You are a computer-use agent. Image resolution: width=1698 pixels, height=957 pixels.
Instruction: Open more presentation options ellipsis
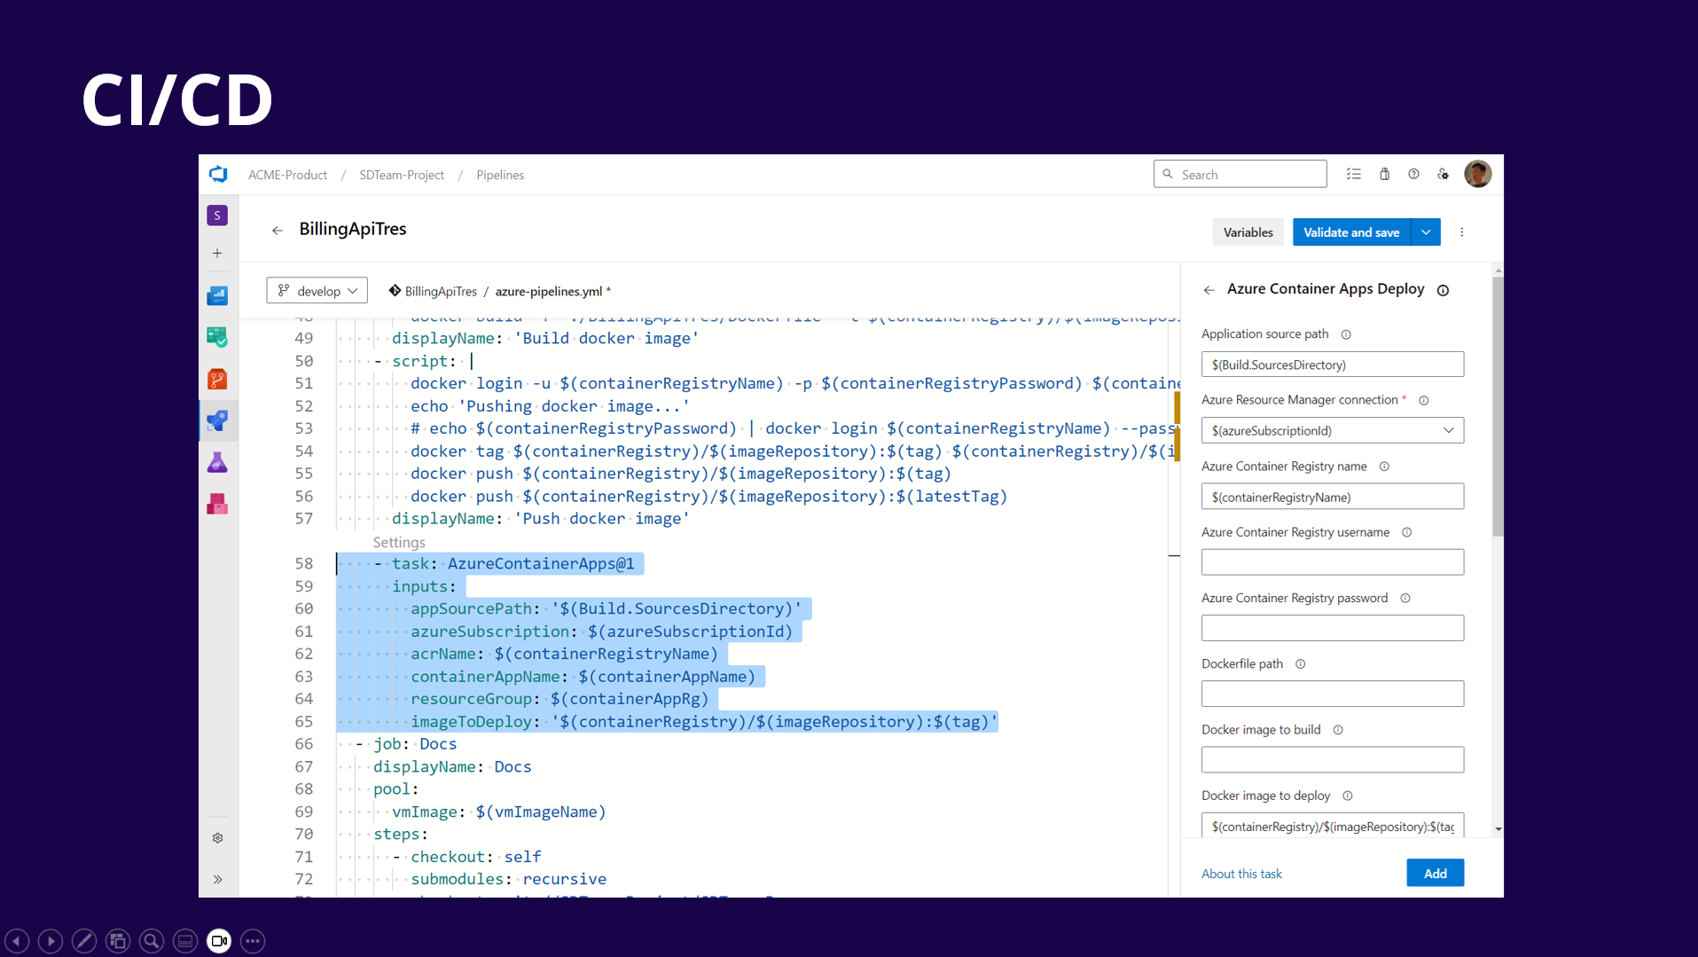pos(253,941)
